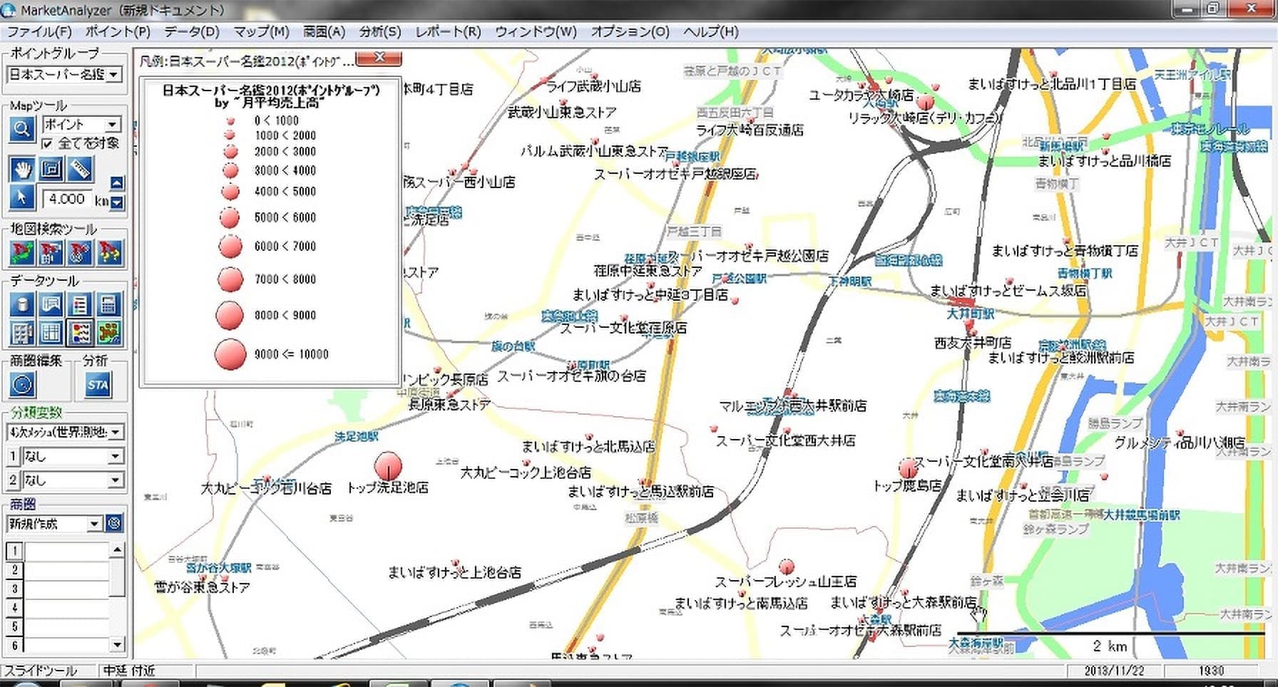Click classification variable button 2
The width and height of the screenshot is (1278, 687).
(x=13, y=480)
